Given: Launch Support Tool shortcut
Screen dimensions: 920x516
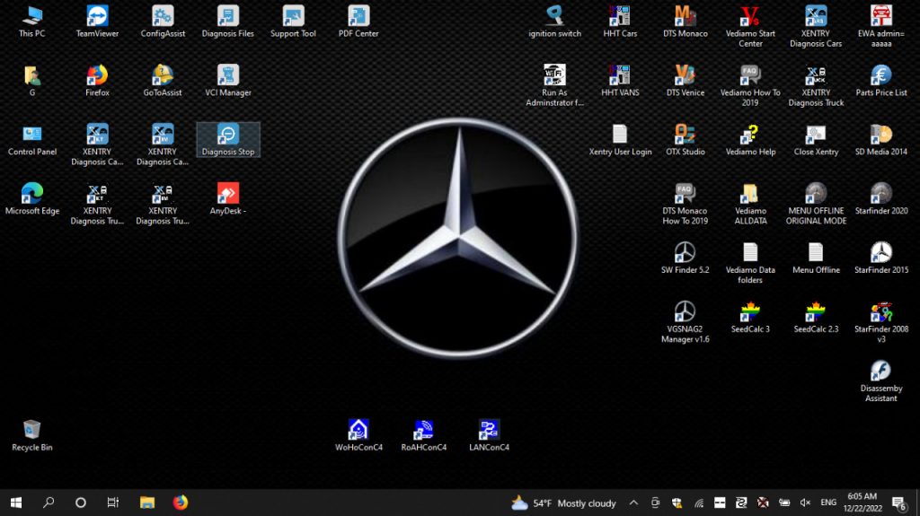Looking at the screenshot, I should click(x=293, y=22).
